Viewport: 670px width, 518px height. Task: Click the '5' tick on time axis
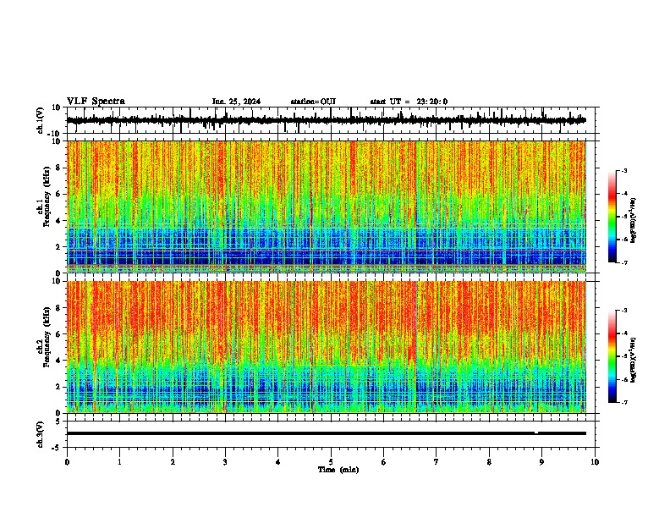click(331, 462)
